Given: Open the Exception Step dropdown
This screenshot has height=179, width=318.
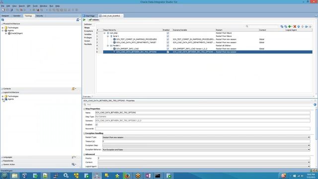Looking at the screenshot, I should click(309, 146).
